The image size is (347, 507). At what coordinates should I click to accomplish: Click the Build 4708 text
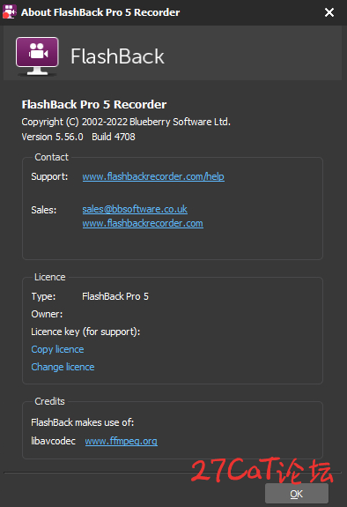coord(114,137)
